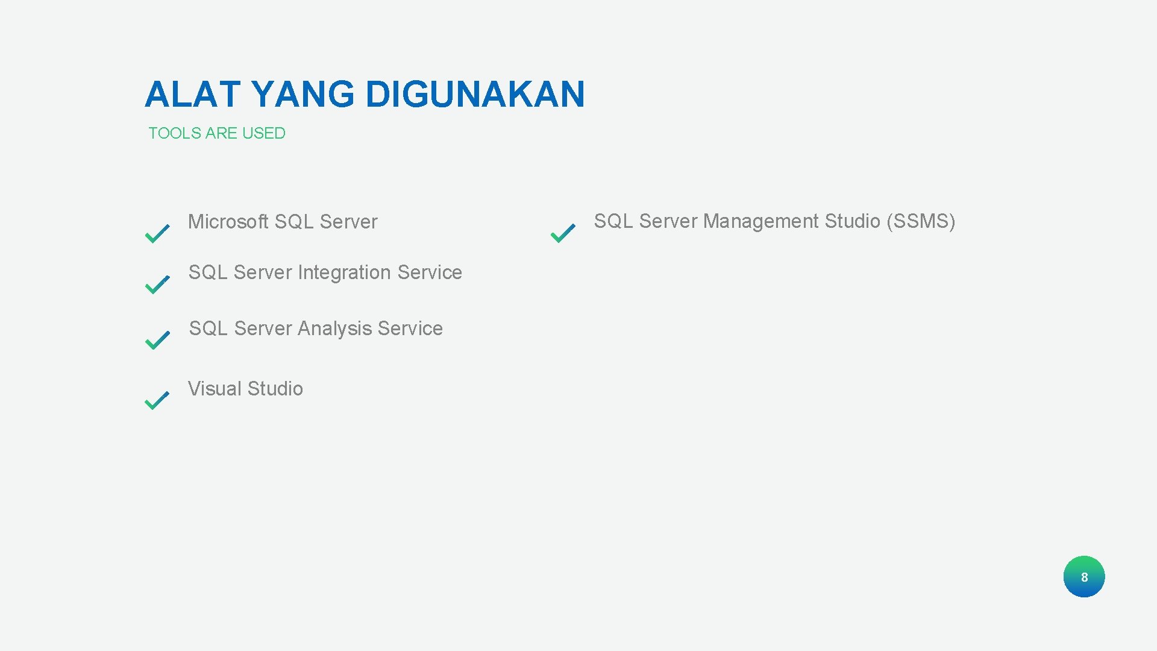Select the checkmark next to SQL Server Integration Service
This screenshot has height=651, width=1157.
click(157, 283)
